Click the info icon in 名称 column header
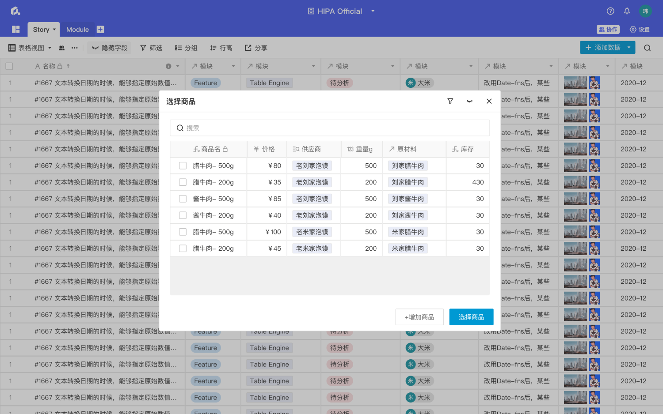 pos(168,66)
